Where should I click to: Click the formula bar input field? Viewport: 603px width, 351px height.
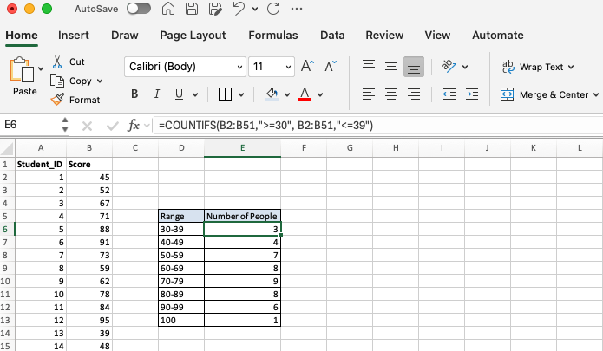[x=373, y=126]
